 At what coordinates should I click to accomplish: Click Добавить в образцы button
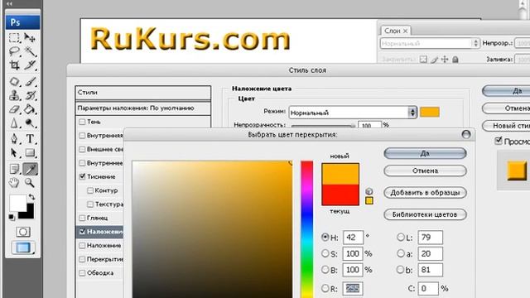click(425, 193)
